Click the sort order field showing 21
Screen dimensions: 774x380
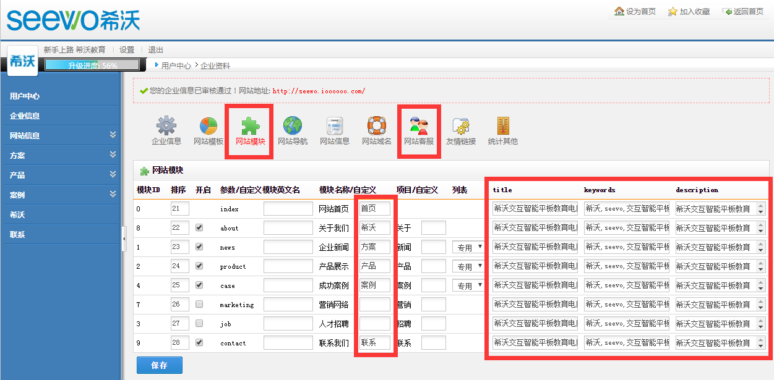[179, 209]
